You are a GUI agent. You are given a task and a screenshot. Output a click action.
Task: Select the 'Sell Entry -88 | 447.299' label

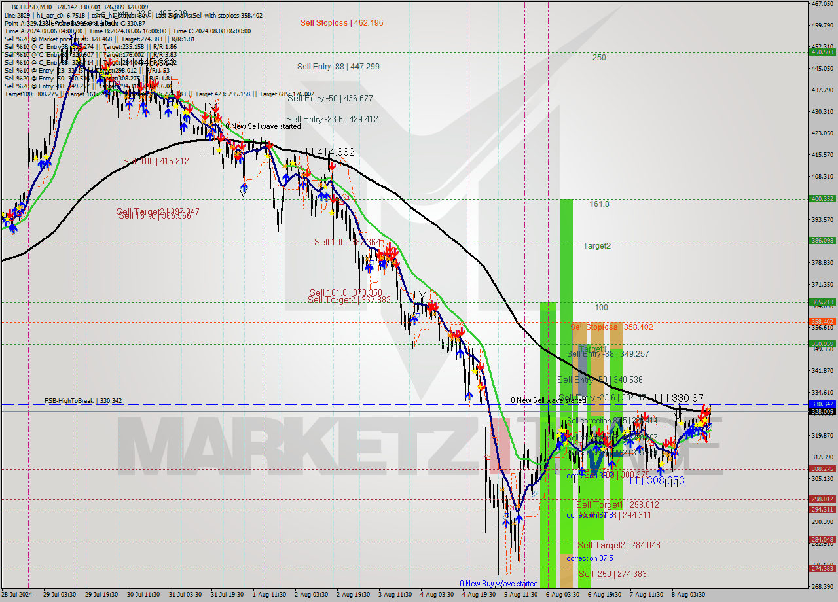(x=338, y=67)
